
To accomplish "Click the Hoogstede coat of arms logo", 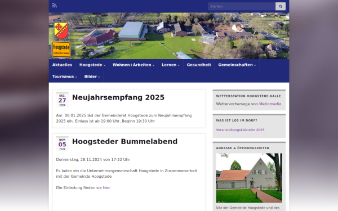I will (61, 30).
